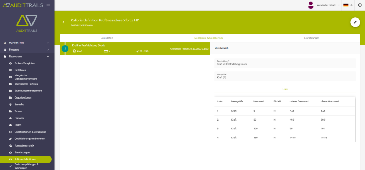Open Bereiche in the sidebar
Image resolution: width=365 pixels, height=170 pixels.
pyautogui.click(x=19, y=104)
